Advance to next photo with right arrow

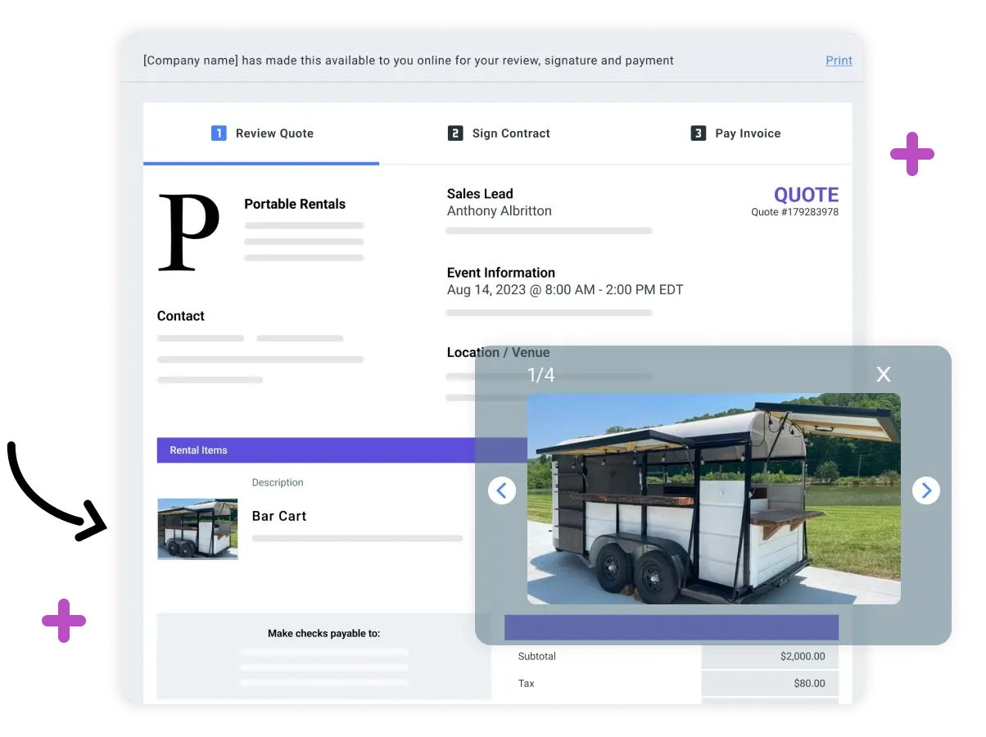coord(926,491)
